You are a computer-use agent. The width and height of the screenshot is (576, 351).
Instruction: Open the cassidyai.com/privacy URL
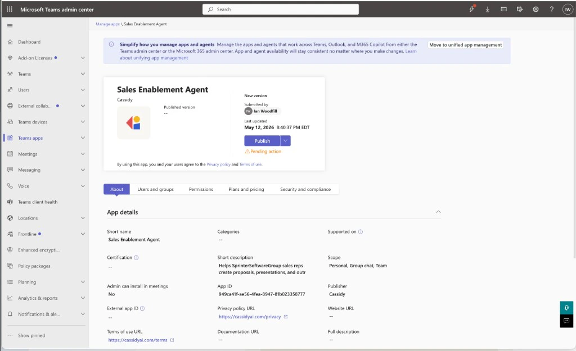tap(250, 317)
